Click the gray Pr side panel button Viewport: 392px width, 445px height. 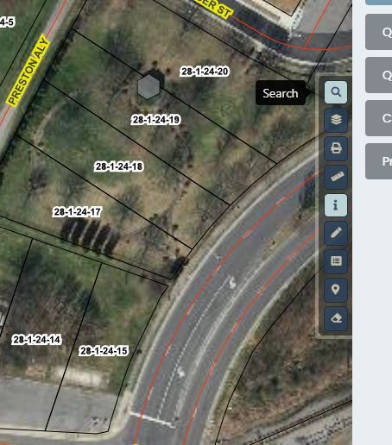(x=378, y=161)
